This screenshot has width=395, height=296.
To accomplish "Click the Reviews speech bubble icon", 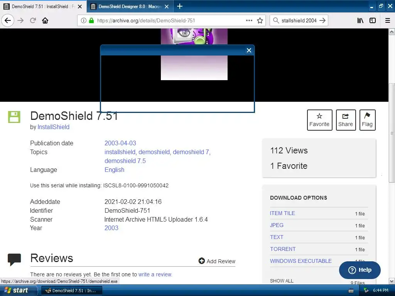I will click(14, 259).
